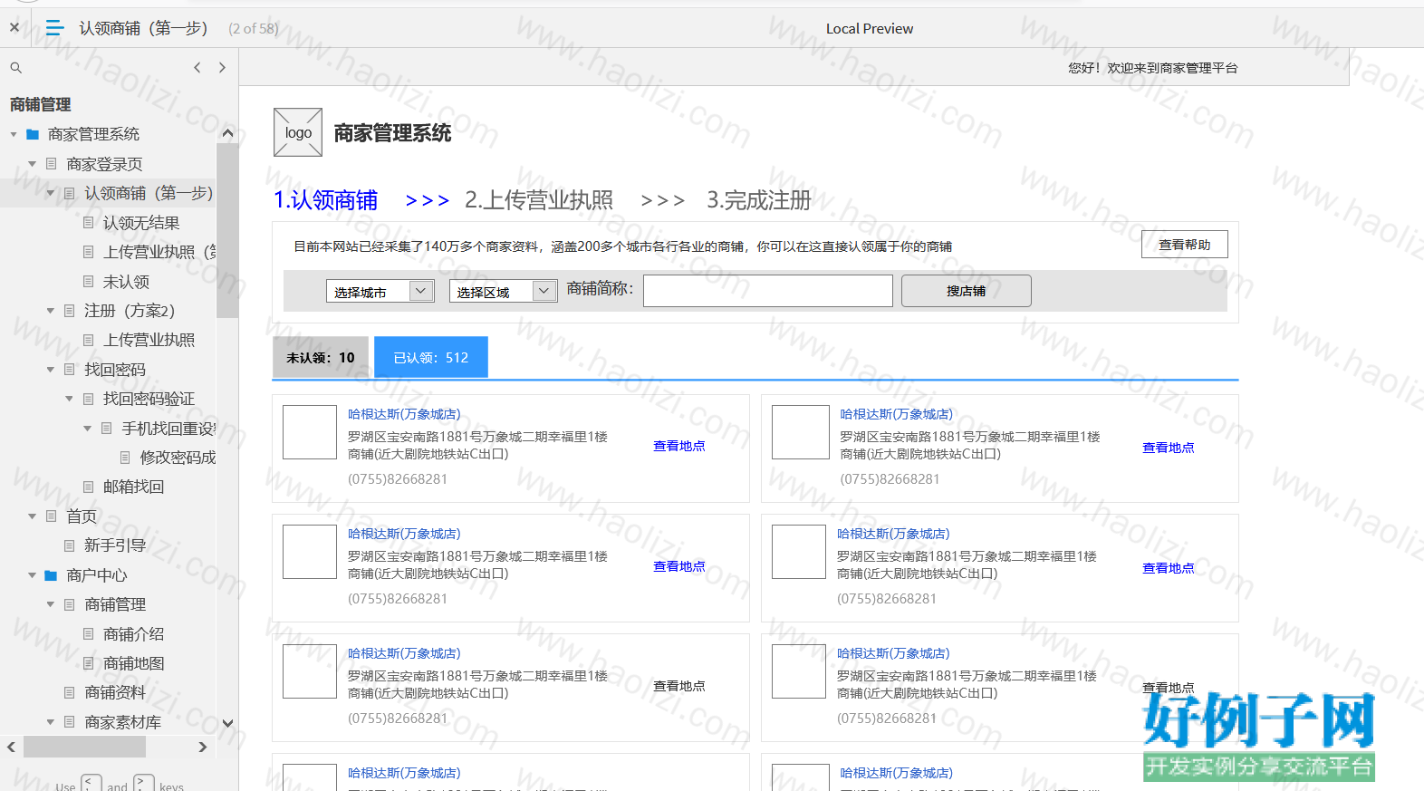The image size is (1424, 791).
Task: Open 商铺资料 page in tree
Action: click(x=115, y=692)
